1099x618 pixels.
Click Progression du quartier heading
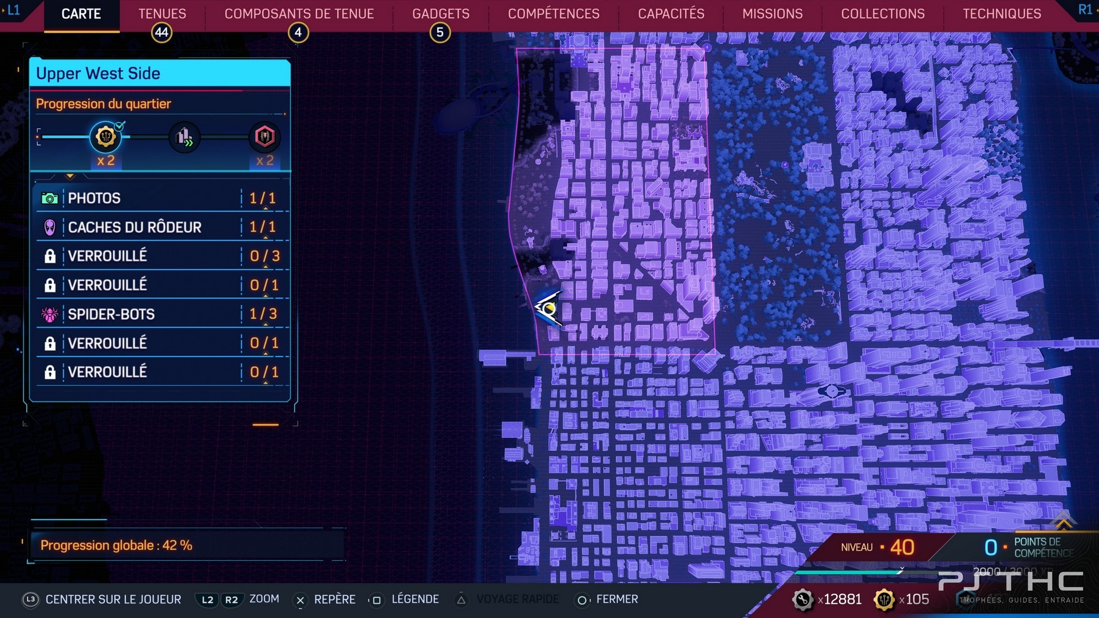pos(103,104)
